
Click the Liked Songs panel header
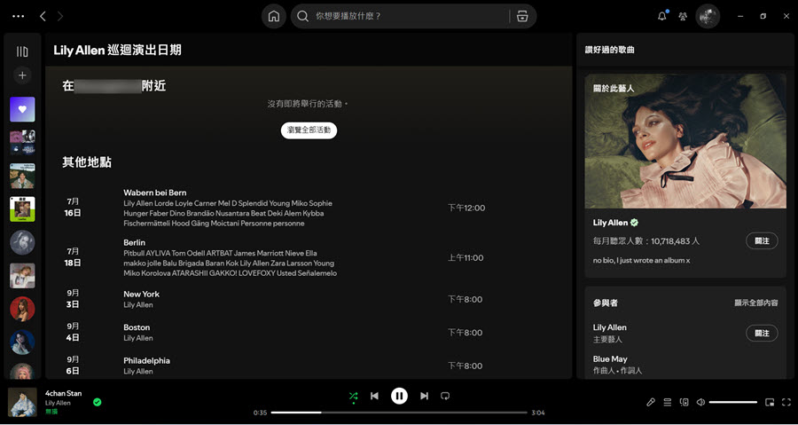point(610,50)
